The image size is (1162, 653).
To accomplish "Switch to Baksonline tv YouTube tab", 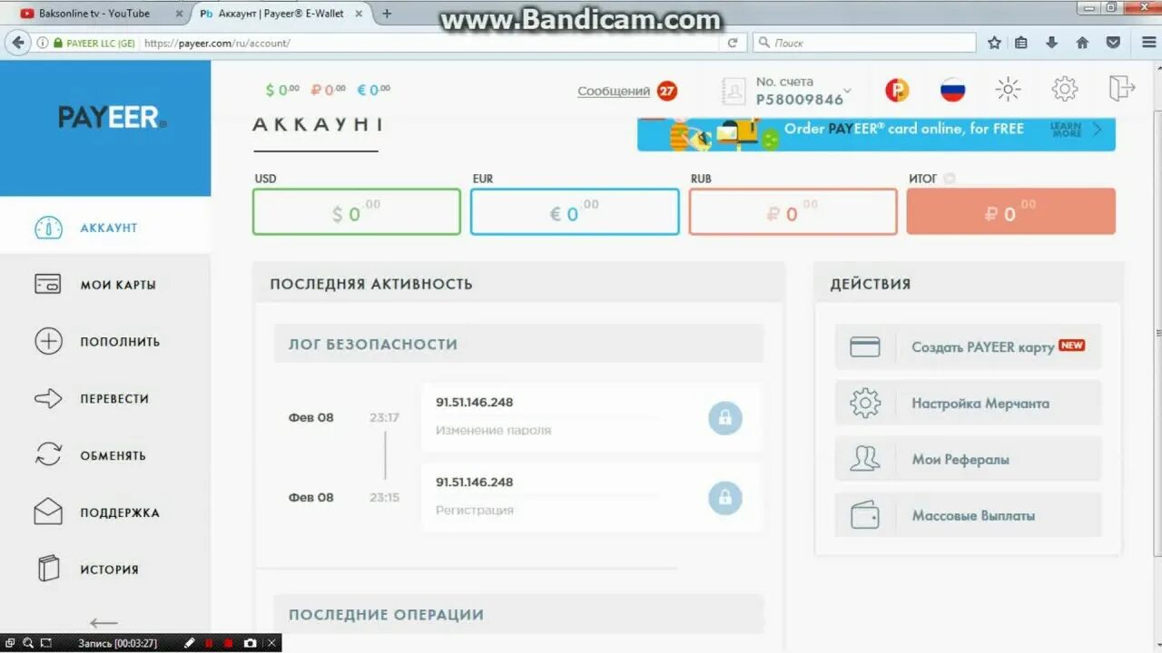I will [x=98, y=14].
